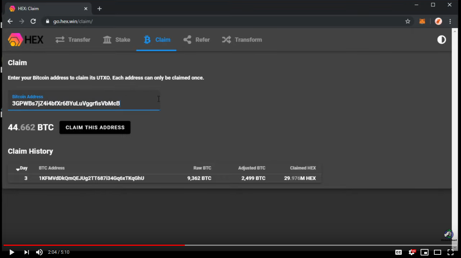Toggle theater mode

(x=438, y=252)
